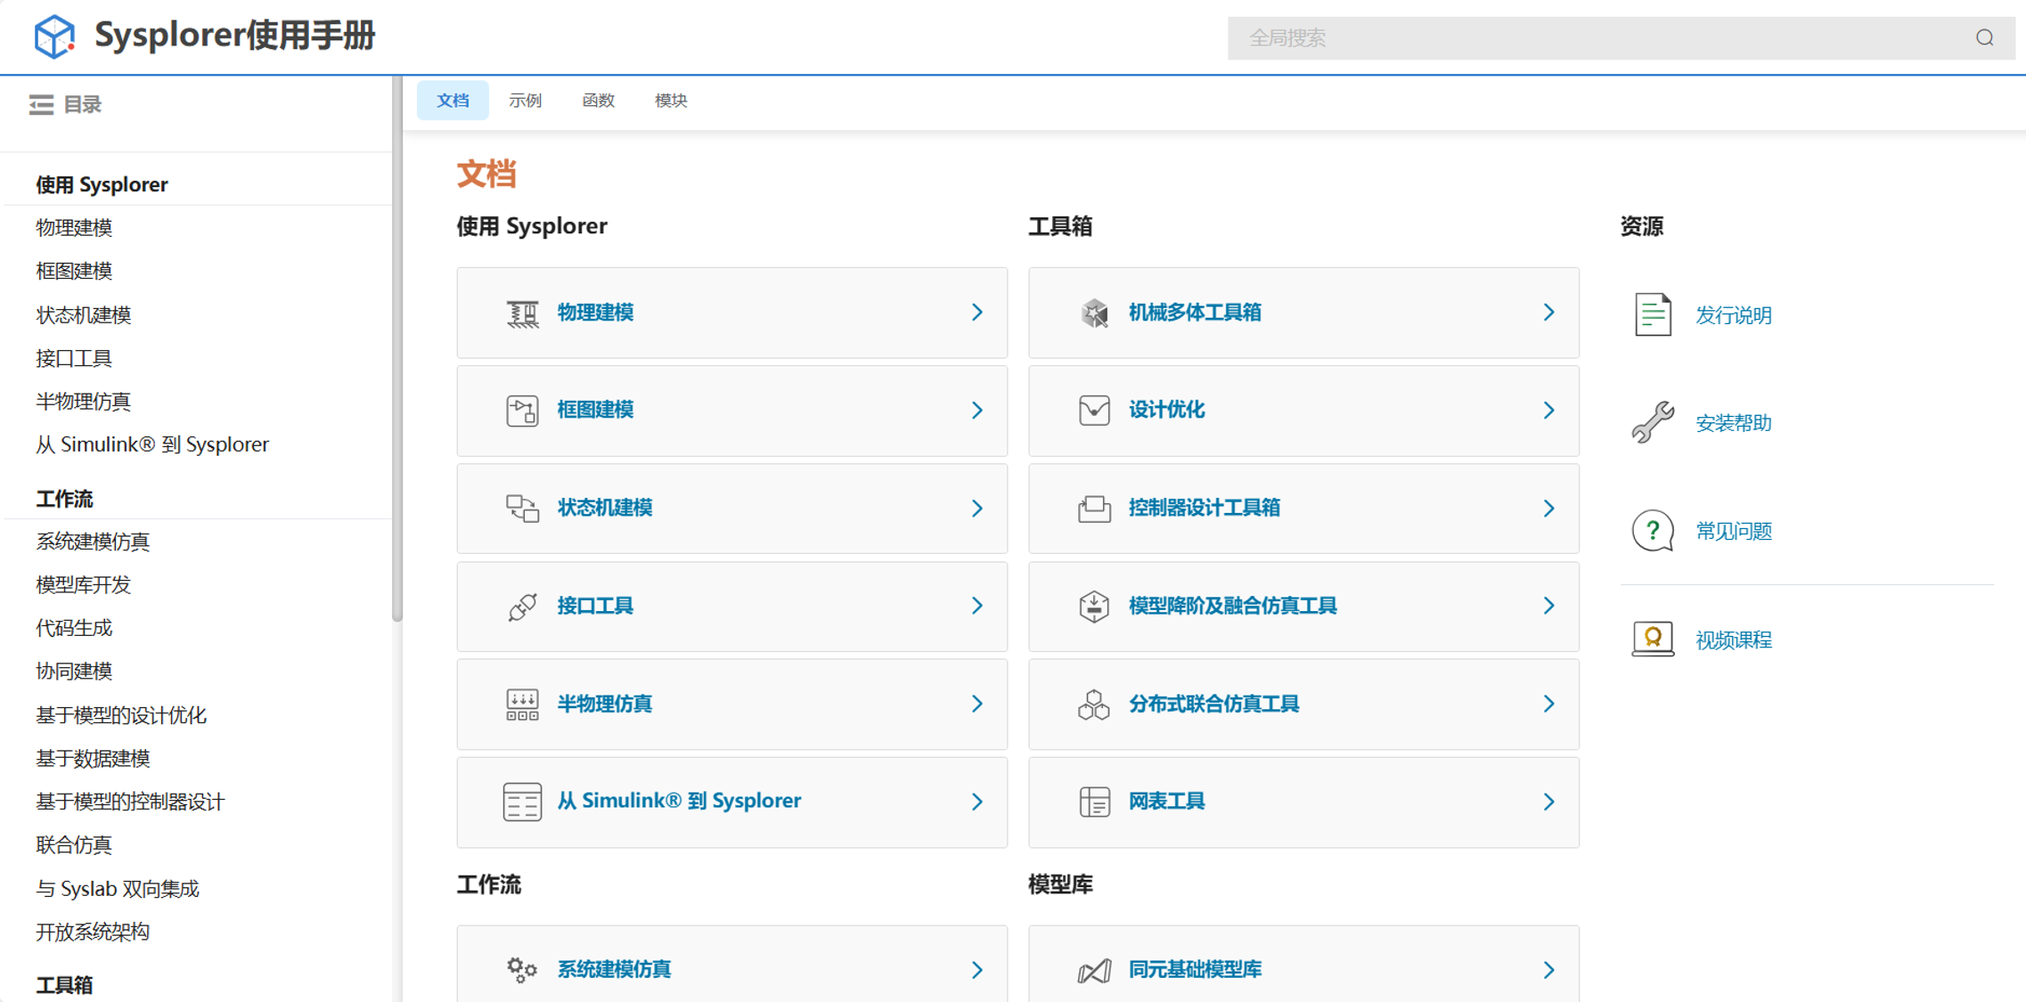Expand the 网表工具 card chevron
Viewport: 2026px width, 1002px height.
(x=1548, y=802)
